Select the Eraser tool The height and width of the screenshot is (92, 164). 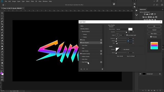pyautogui.click(x=2, y=41)
